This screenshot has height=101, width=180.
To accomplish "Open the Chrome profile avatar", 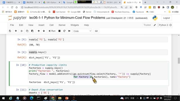I will click(x=172, y=7).
